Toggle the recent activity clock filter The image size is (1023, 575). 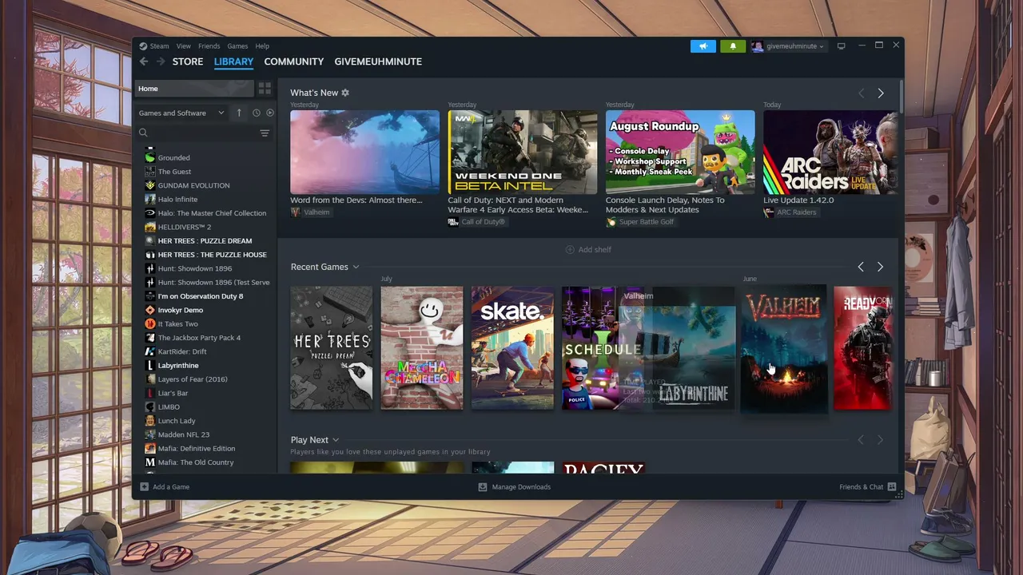click(256, 113)
